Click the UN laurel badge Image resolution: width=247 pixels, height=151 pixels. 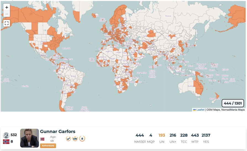click(75, 139)
